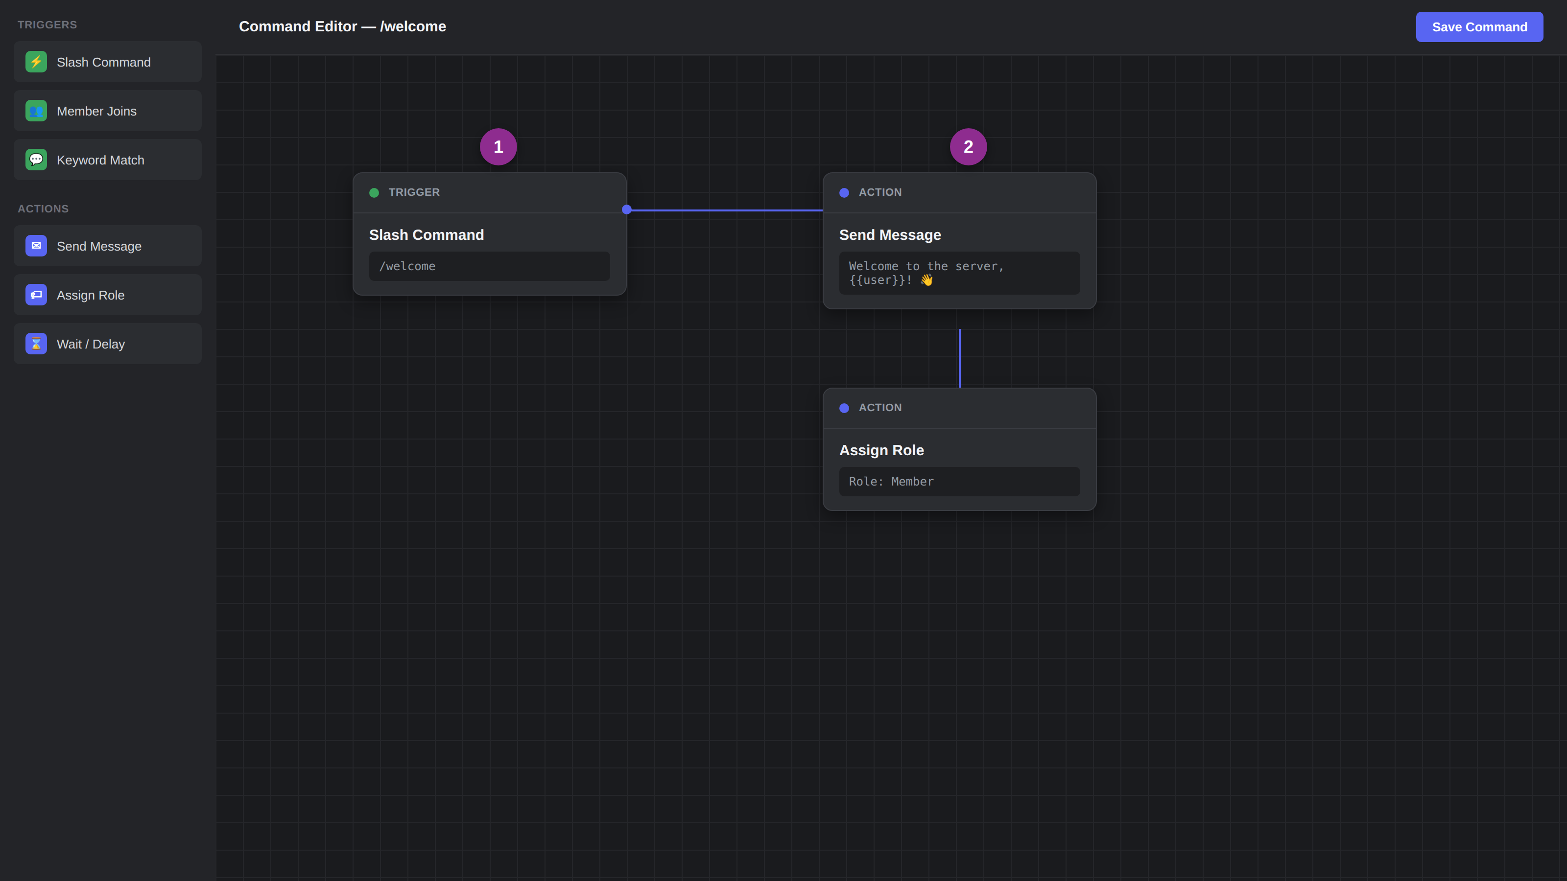Click the blue dot on Assign Role node
The width and height of the screenshot is (1567, 881).
click(x=844, y=408)
